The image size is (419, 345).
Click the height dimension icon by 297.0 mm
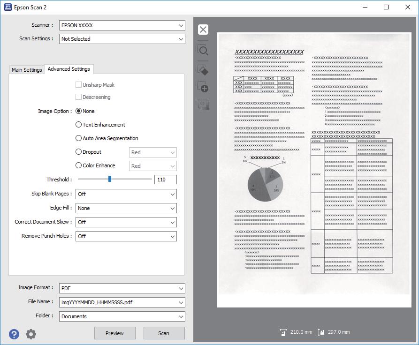321,332
